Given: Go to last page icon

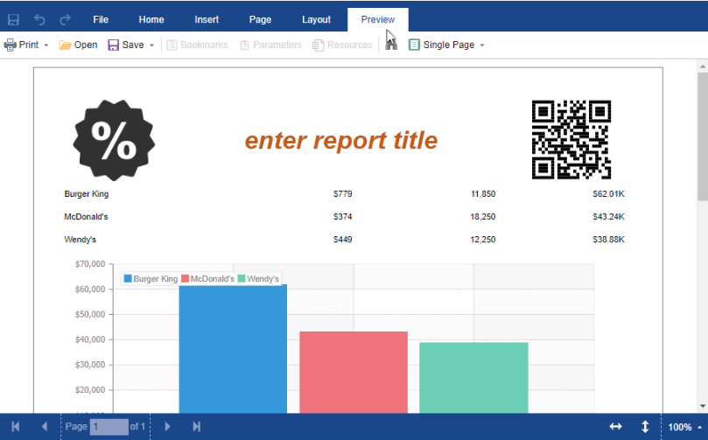Looking at the screenshot, I should tap(196, 427).
